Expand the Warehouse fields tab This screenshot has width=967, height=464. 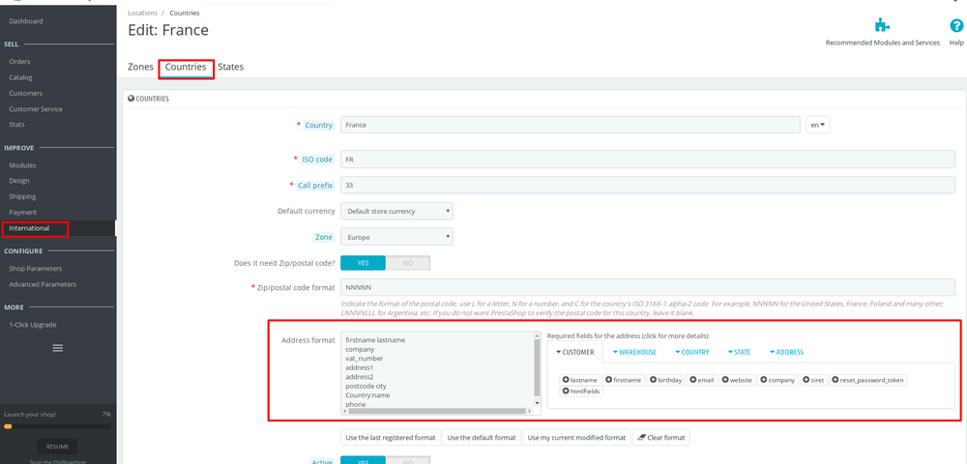tap(634, 353)
